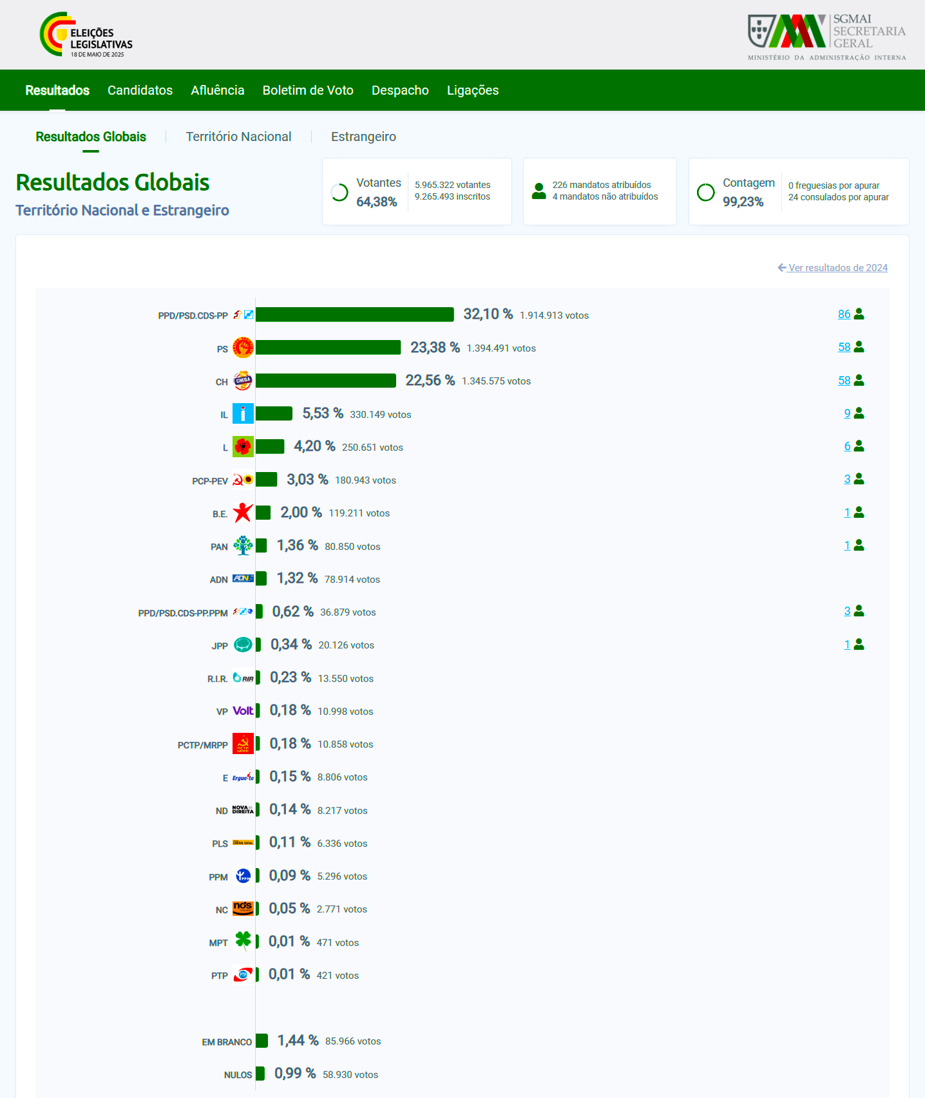
Task: Click the Iniciativa Liberal blue logo
Action: pos(243,414)
